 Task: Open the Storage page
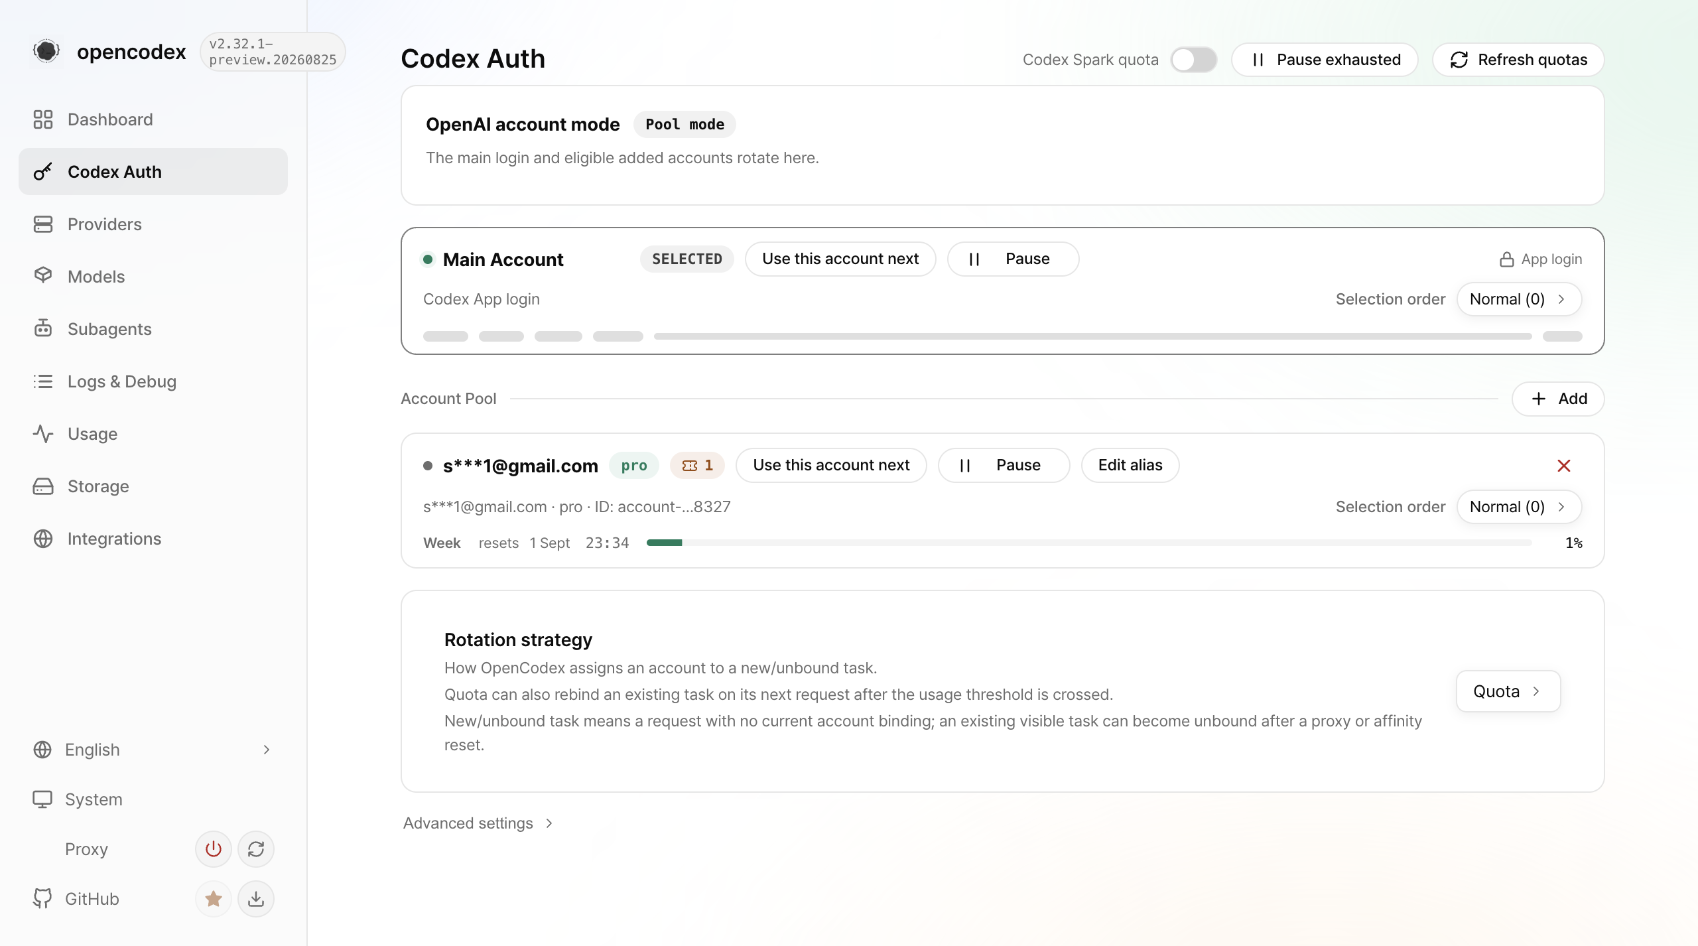pyautogui.click(x=153, y=486)
